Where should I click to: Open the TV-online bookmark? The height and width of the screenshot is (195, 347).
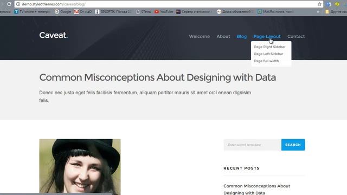[32, 11]
